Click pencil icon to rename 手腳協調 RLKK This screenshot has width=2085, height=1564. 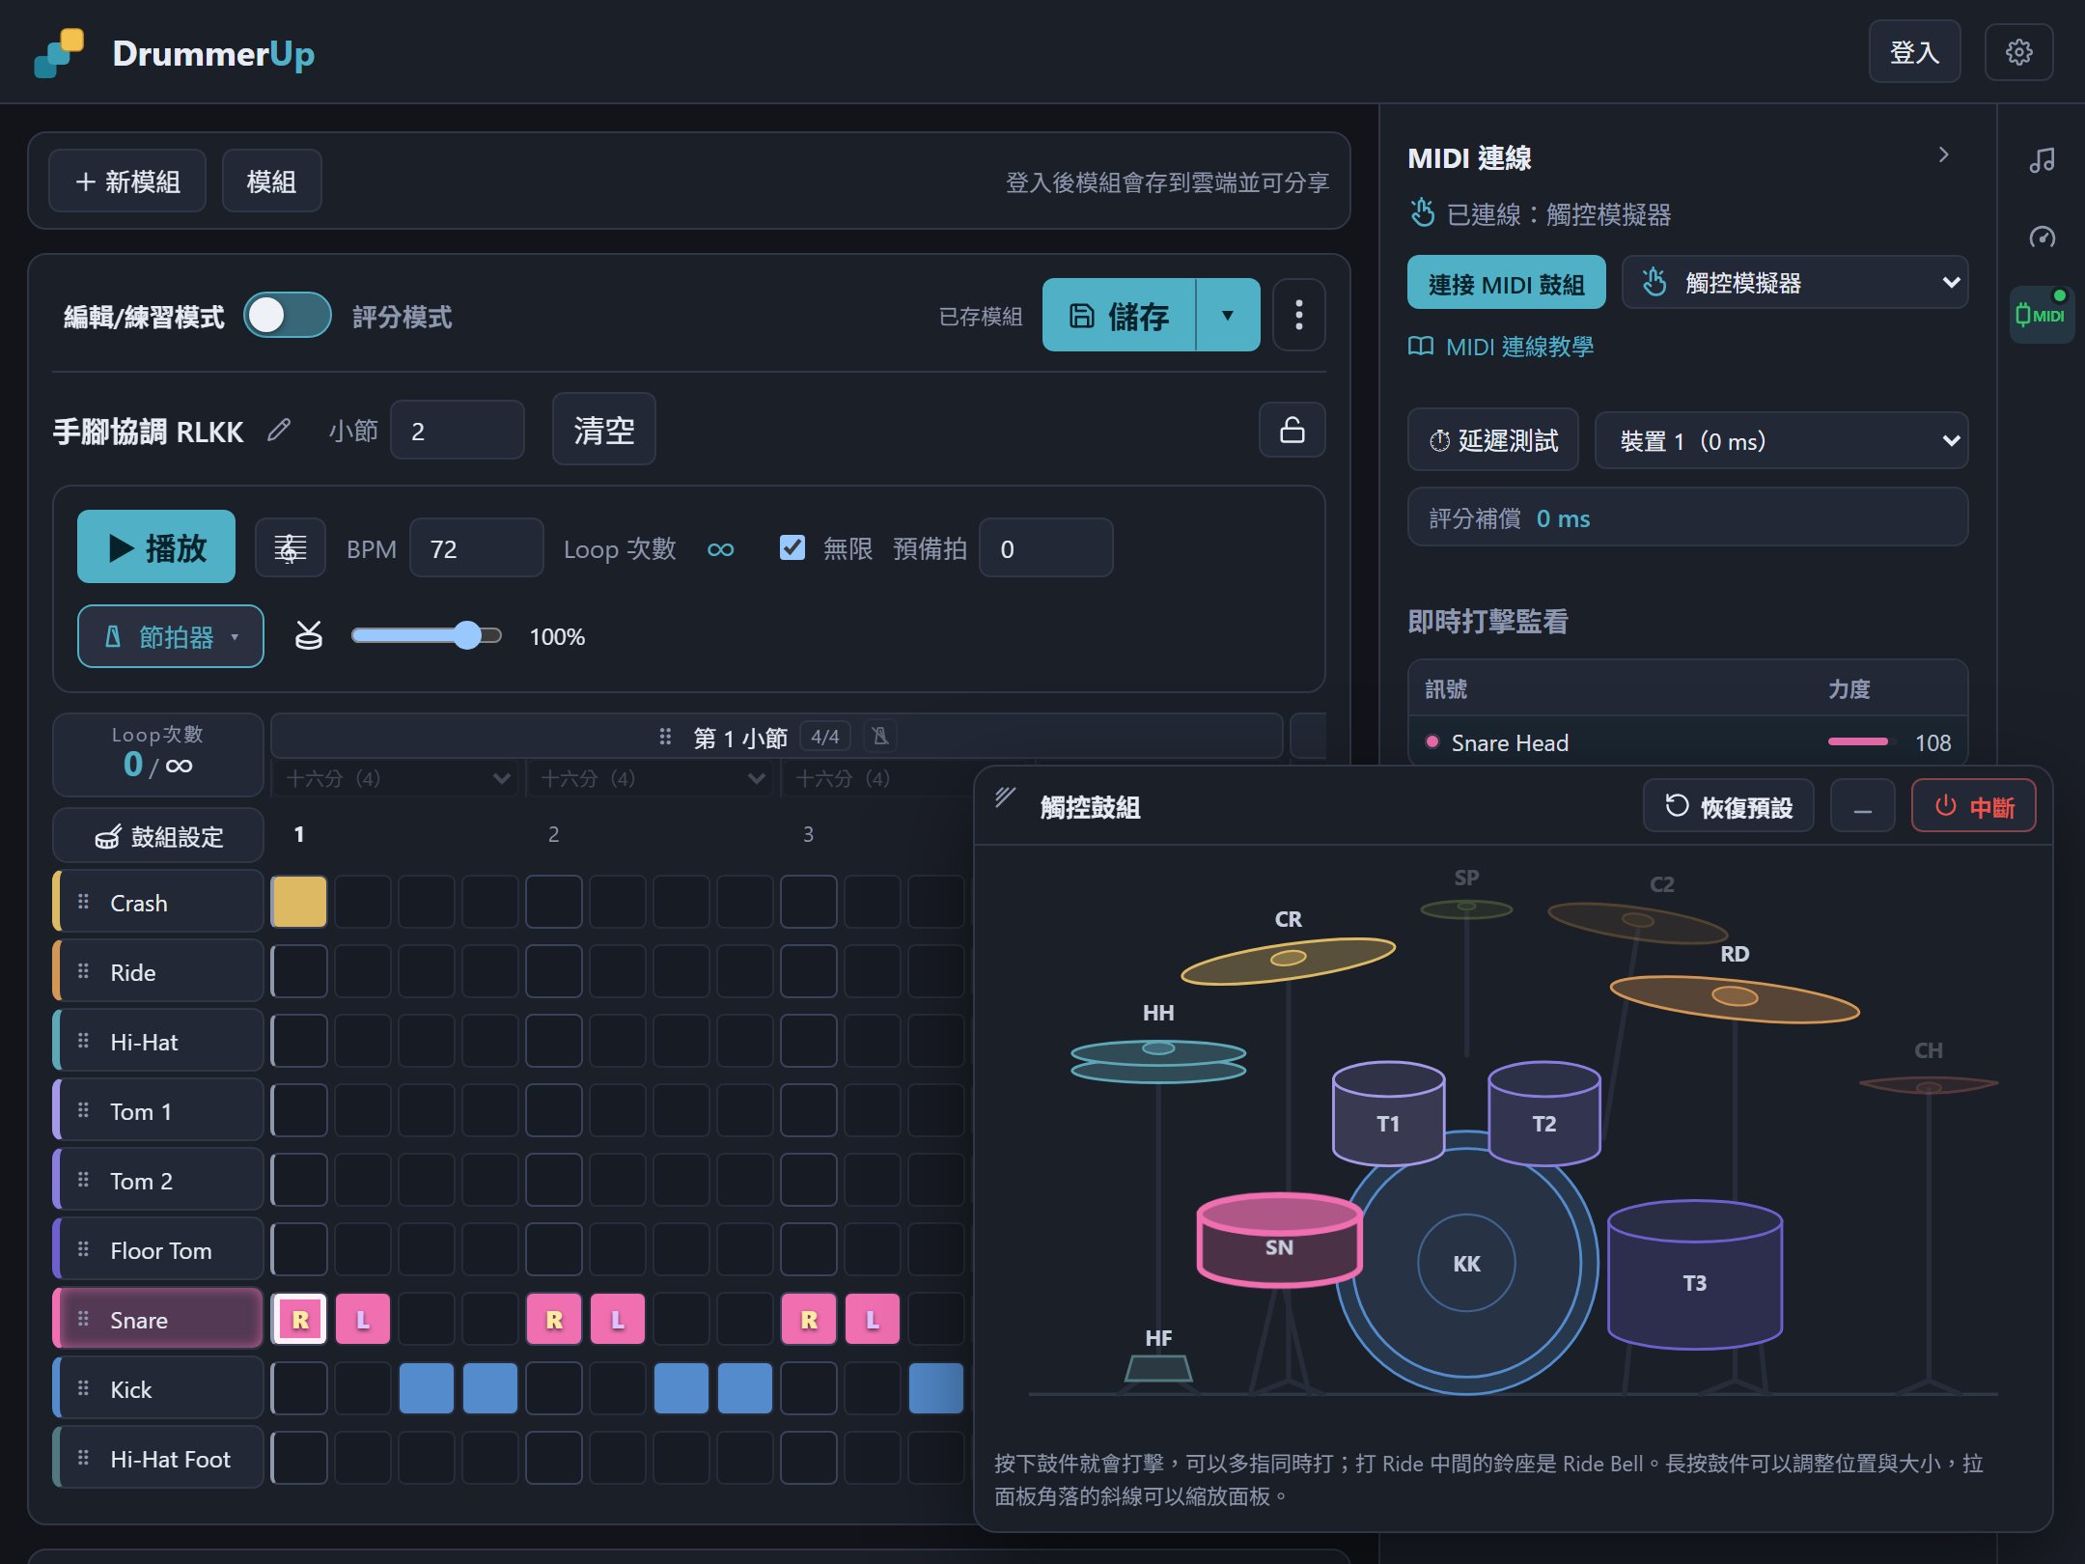coord(279,431)
